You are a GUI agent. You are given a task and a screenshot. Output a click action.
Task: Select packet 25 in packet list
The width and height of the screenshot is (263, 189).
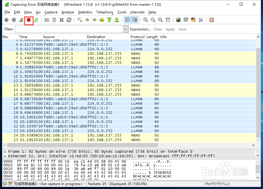tap(129, 140)
